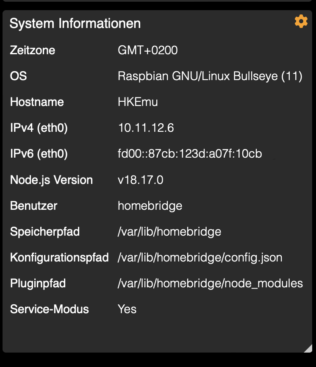Click the Hostname label
The image size is (316, 367).
37,102
